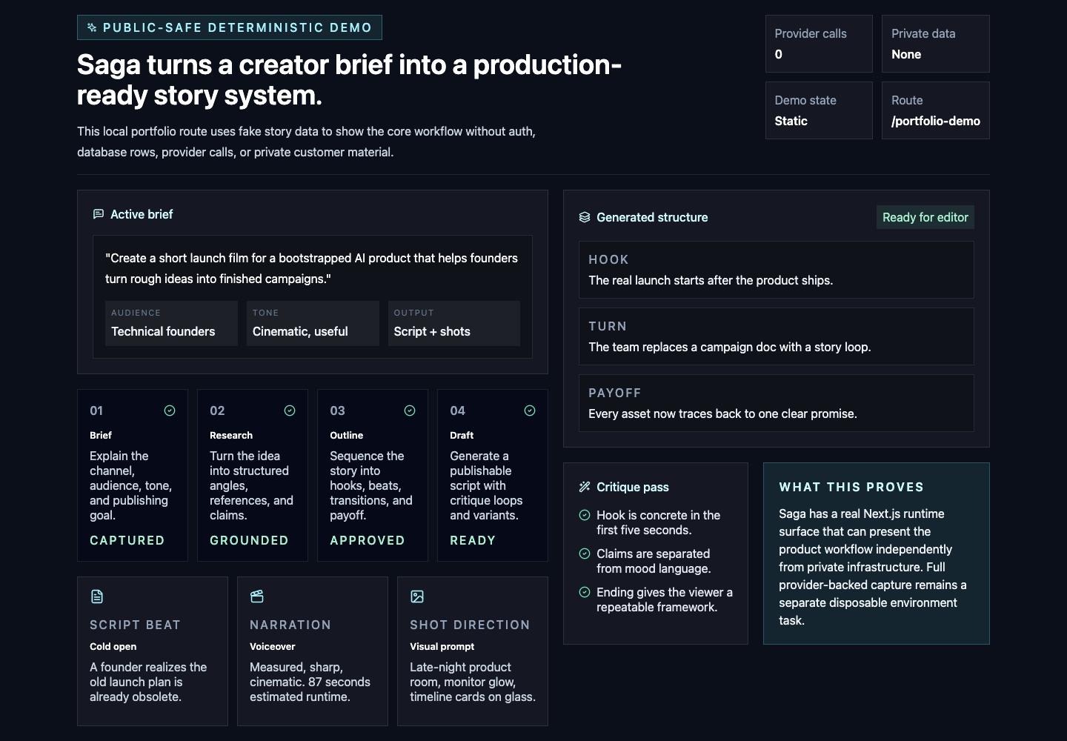Click the quoted brief 'Create a short launch film'
Image resolution: width=1067 pixels, height=741 pixels.
(311, 268)
